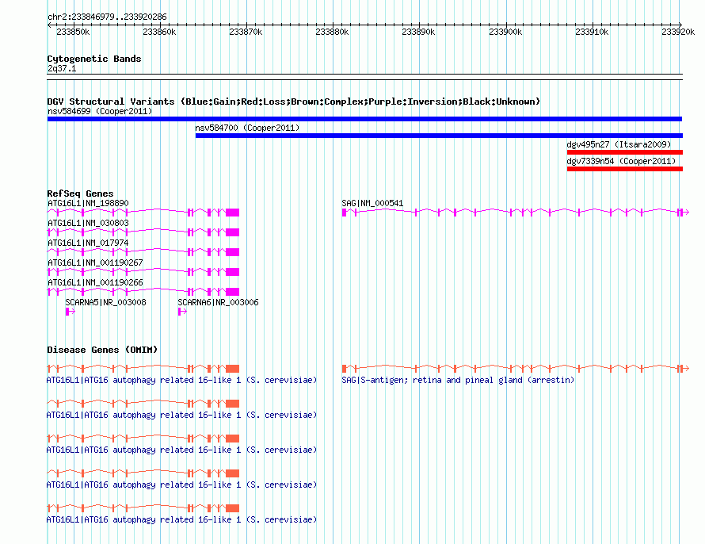Open the nsv584699 (Cooper2011) label

100,111
